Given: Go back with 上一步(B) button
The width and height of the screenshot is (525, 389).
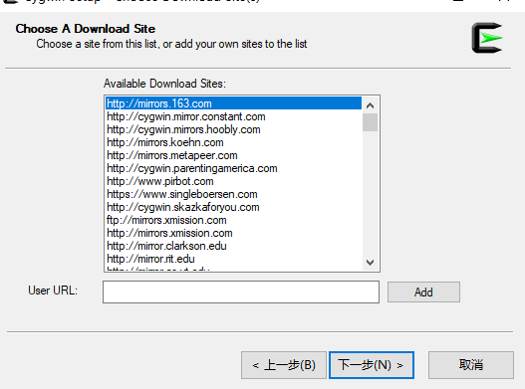Looking at the screenshot, I should [x=284, y=365].
